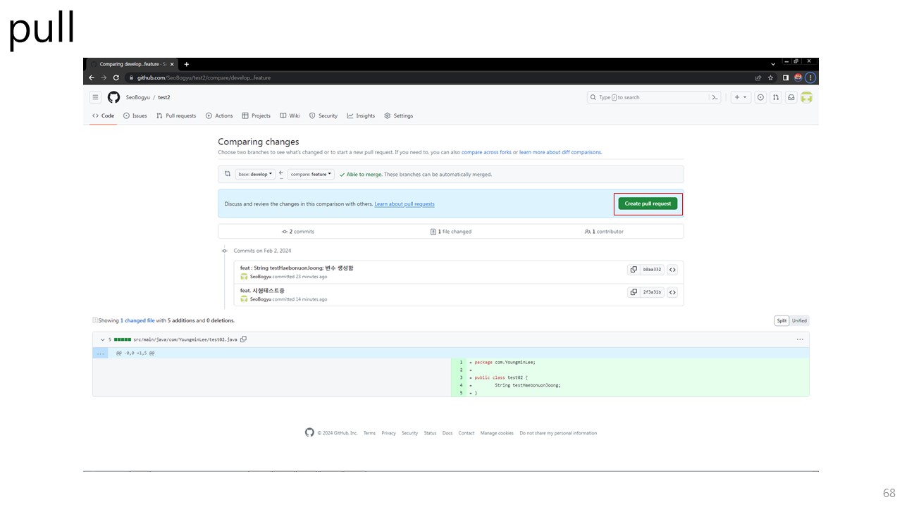This screenshot has height=507, width=902.
Task: Browse repository at commit 2f3a31b
Action: coord(672,292)
